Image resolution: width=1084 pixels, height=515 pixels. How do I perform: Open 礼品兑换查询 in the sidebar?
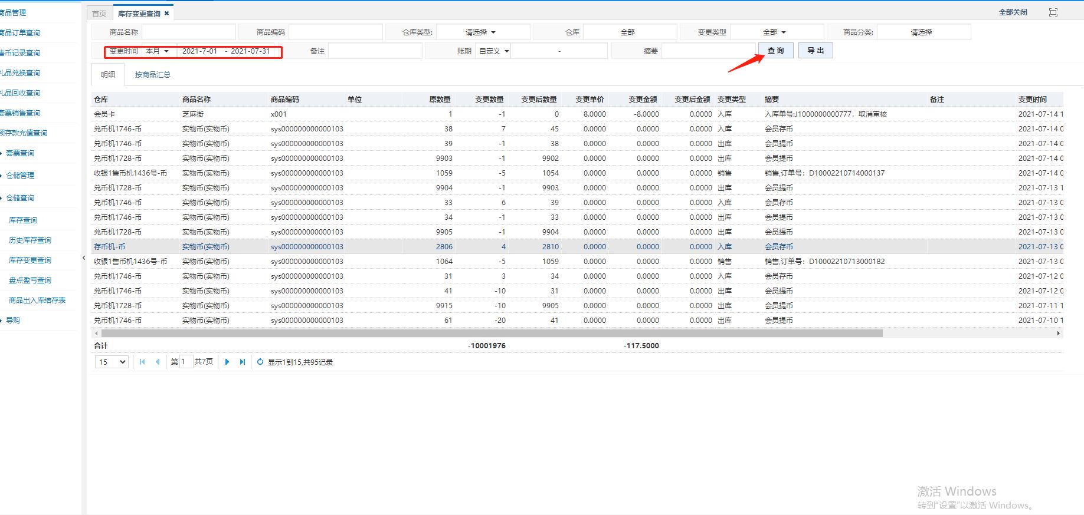point(19,73)
